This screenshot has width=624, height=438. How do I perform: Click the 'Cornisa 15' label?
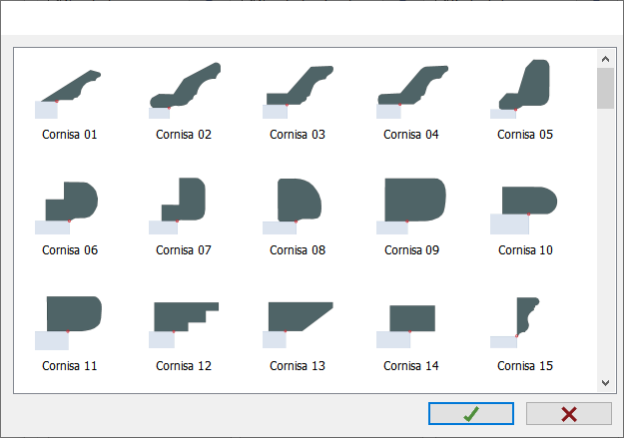525,366
